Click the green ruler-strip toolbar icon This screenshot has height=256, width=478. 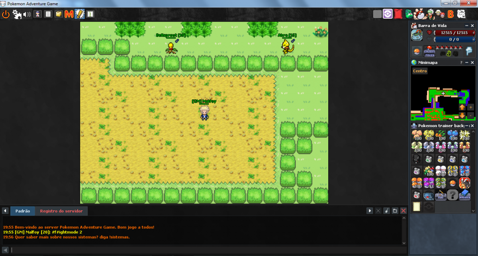click(x=90, y=15)
